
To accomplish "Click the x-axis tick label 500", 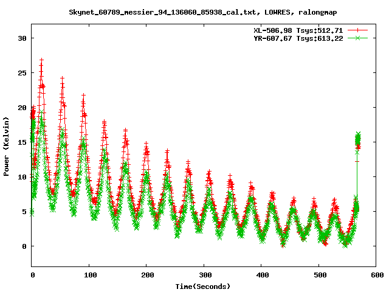I will pos(320,275).
